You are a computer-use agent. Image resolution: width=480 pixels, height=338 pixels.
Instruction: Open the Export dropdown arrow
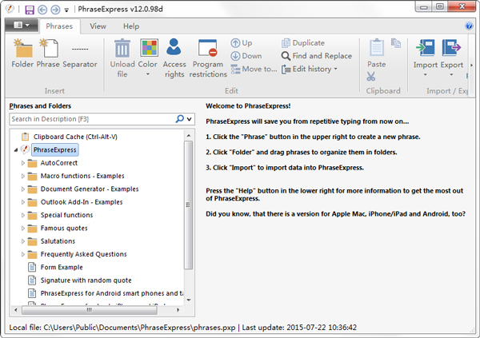click(x=451, y=74)
